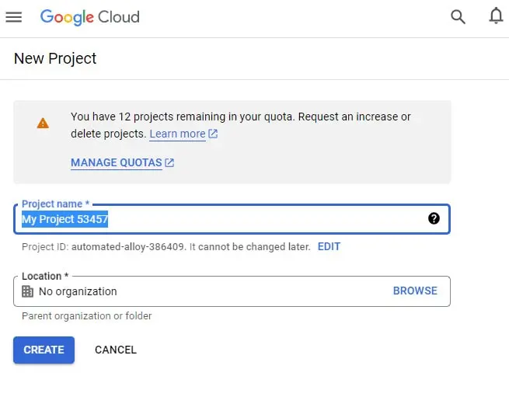Click the help icon in Project name field
The height and width of the screenshot is (404, 509).
[434, 218]
